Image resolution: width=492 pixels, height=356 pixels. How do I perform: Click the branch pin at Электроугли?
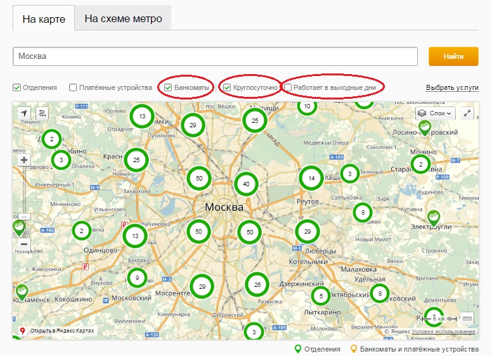click(x=434, y=219)
